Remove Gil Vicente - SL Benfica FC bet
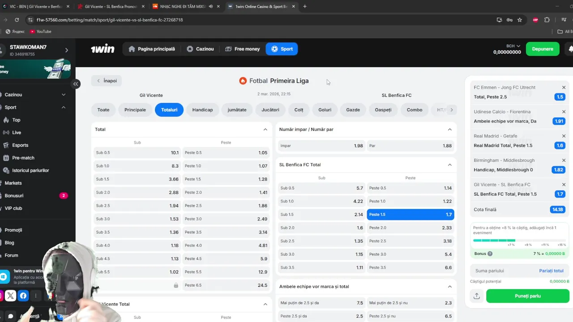Image resolution: width=573 pixels, height=322 pixels. 564,185
